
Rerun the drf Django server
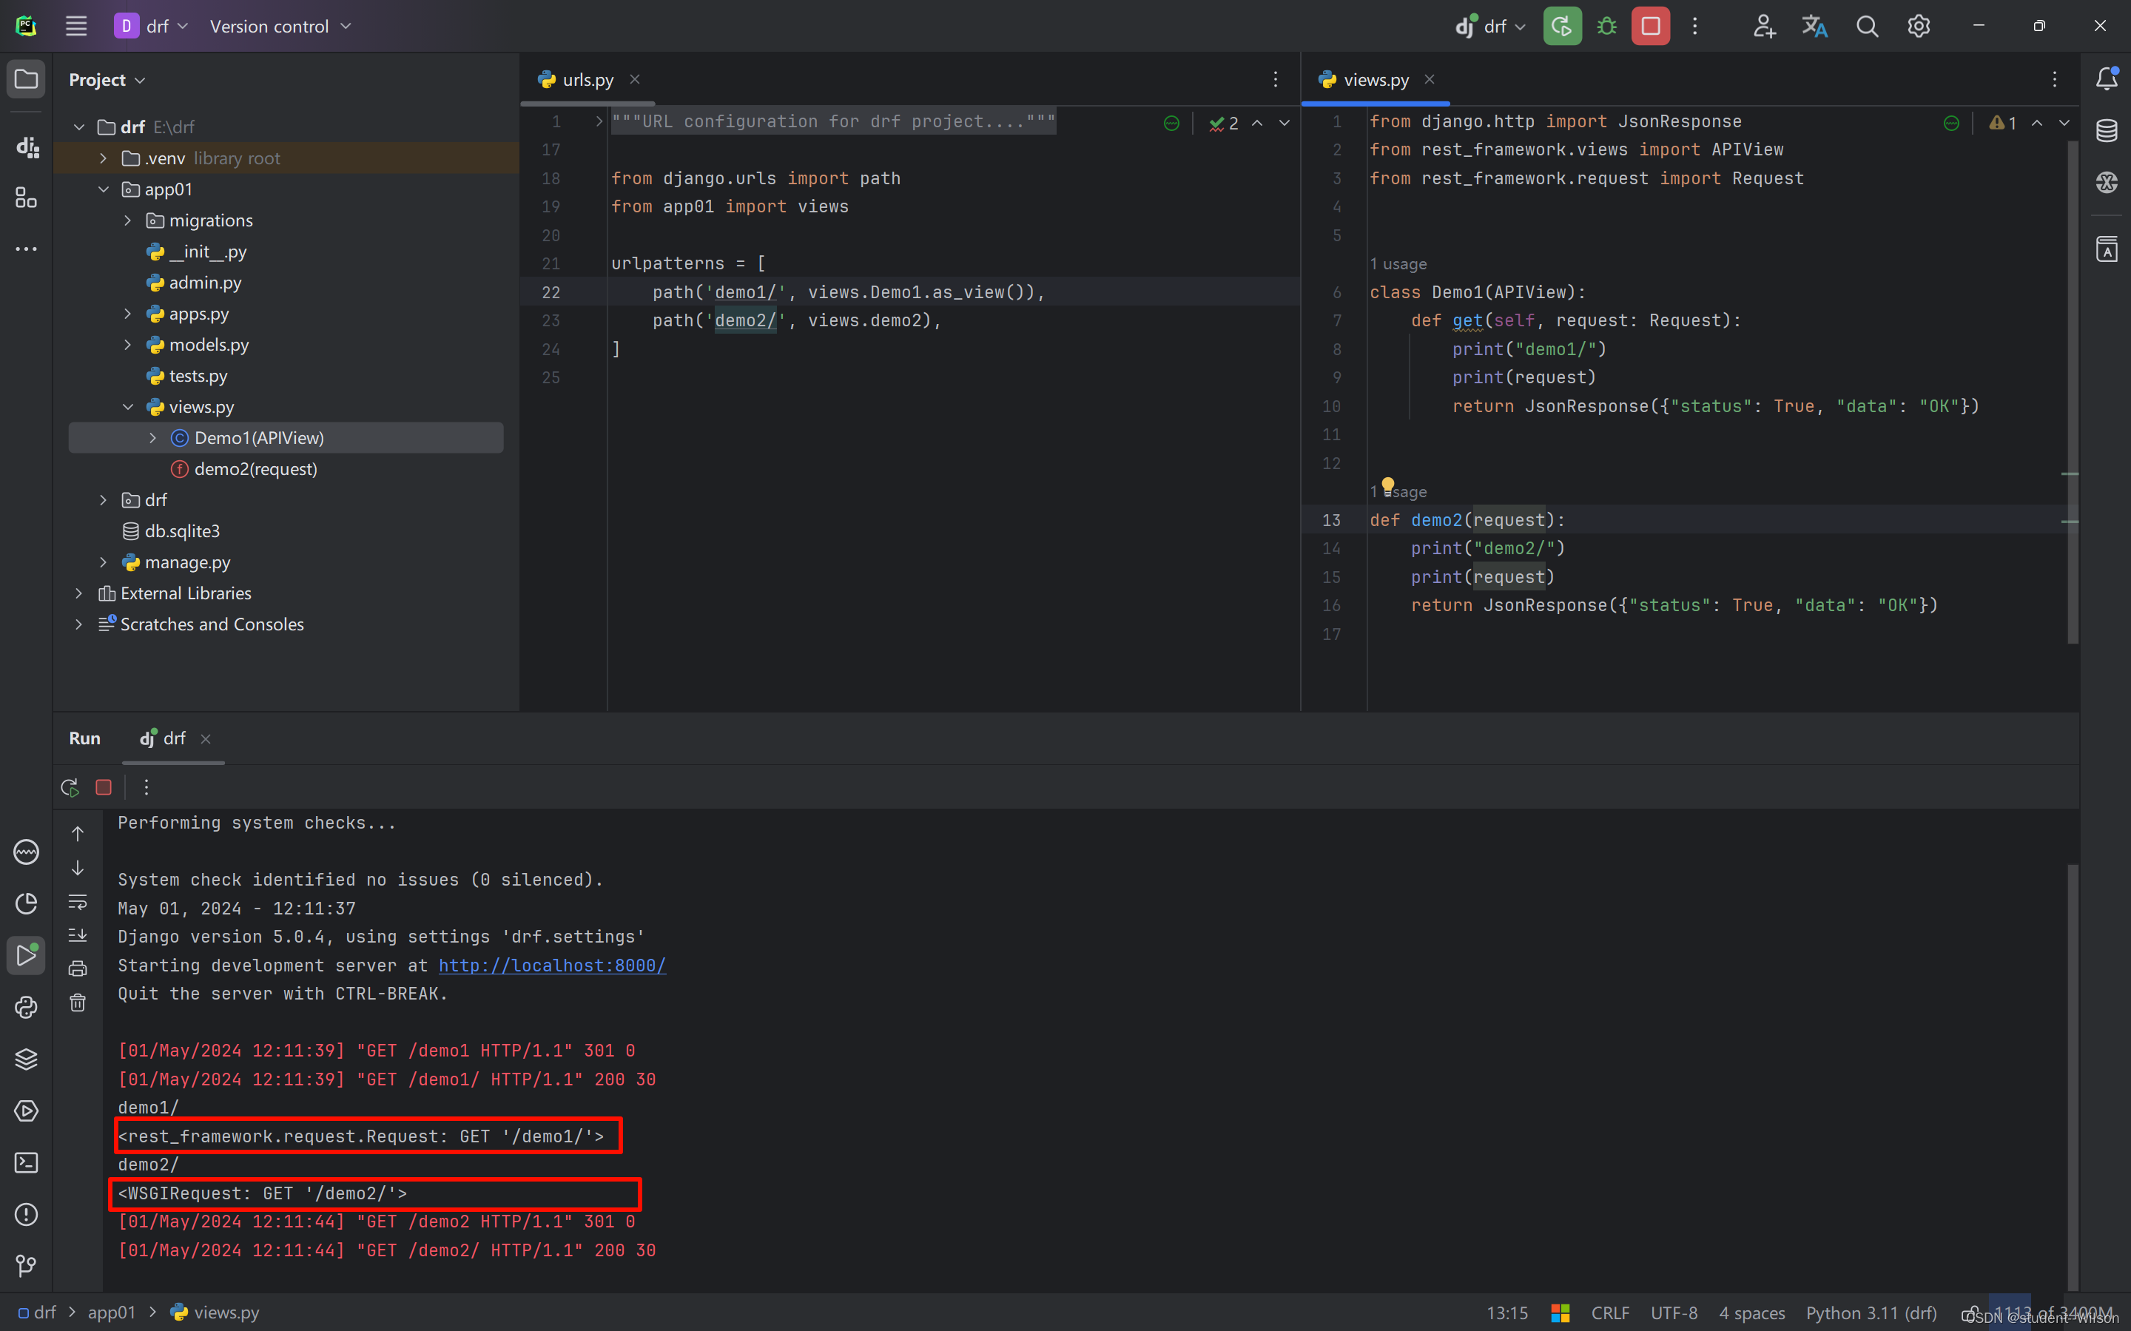click(x=1561, y=27)
